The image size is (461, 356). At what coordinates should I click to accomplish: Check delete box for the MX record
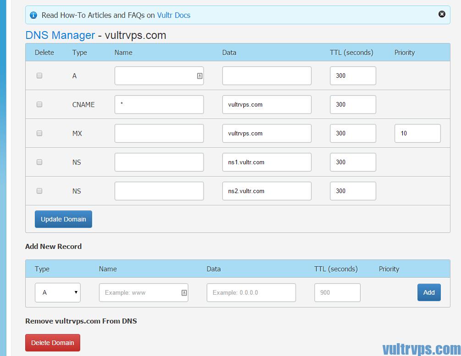39,133
